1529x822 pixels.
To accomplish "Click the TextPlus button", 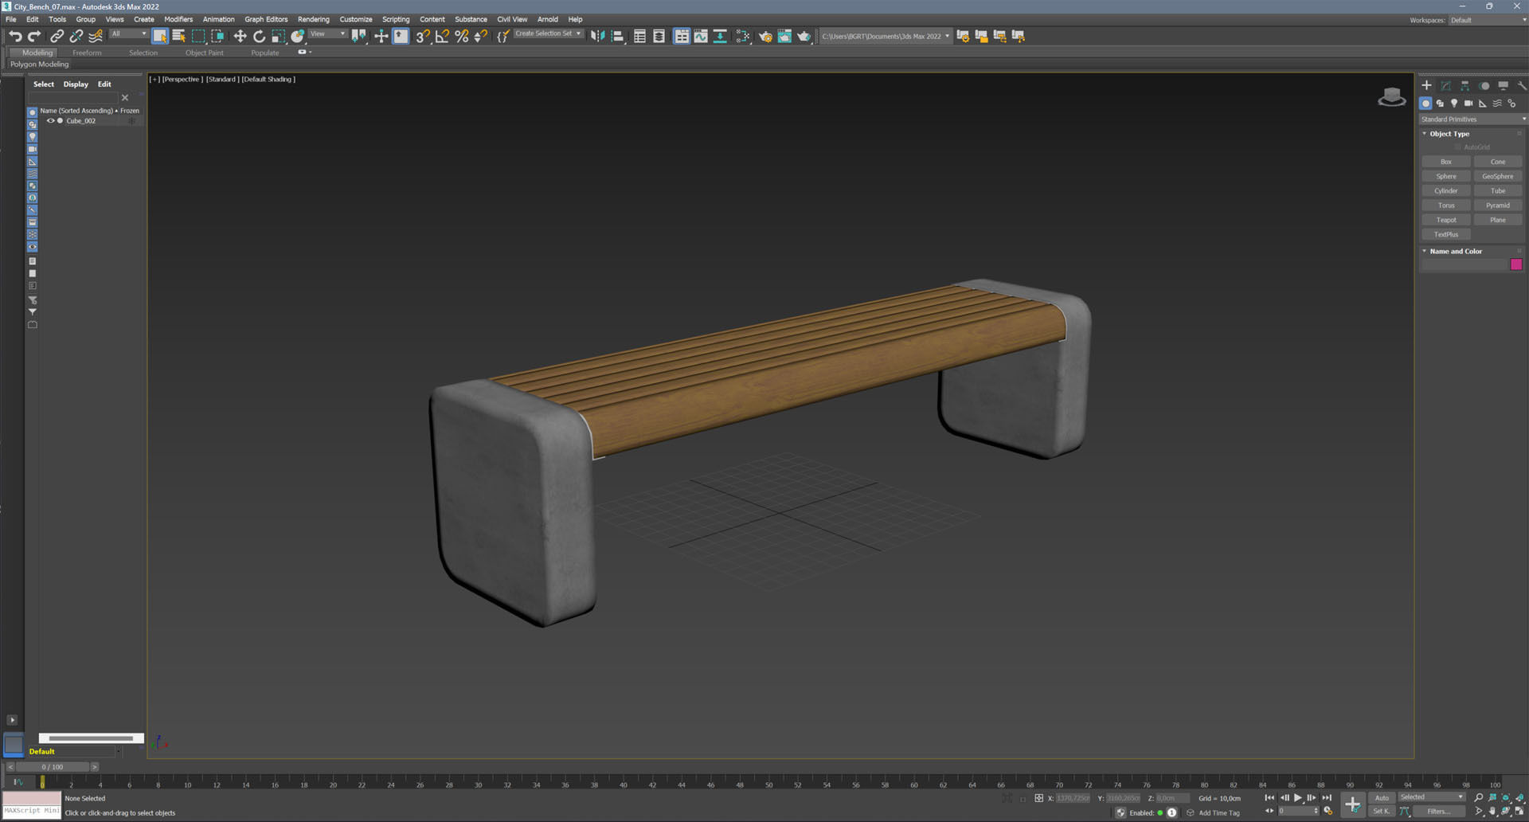I will click(x=1445, y=234).
